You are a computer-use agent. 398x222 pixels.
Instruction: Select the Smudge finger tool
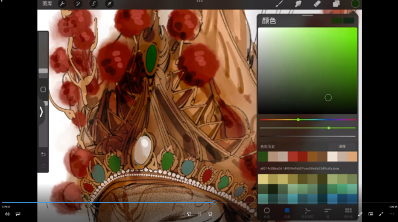(x=298, y=4)
